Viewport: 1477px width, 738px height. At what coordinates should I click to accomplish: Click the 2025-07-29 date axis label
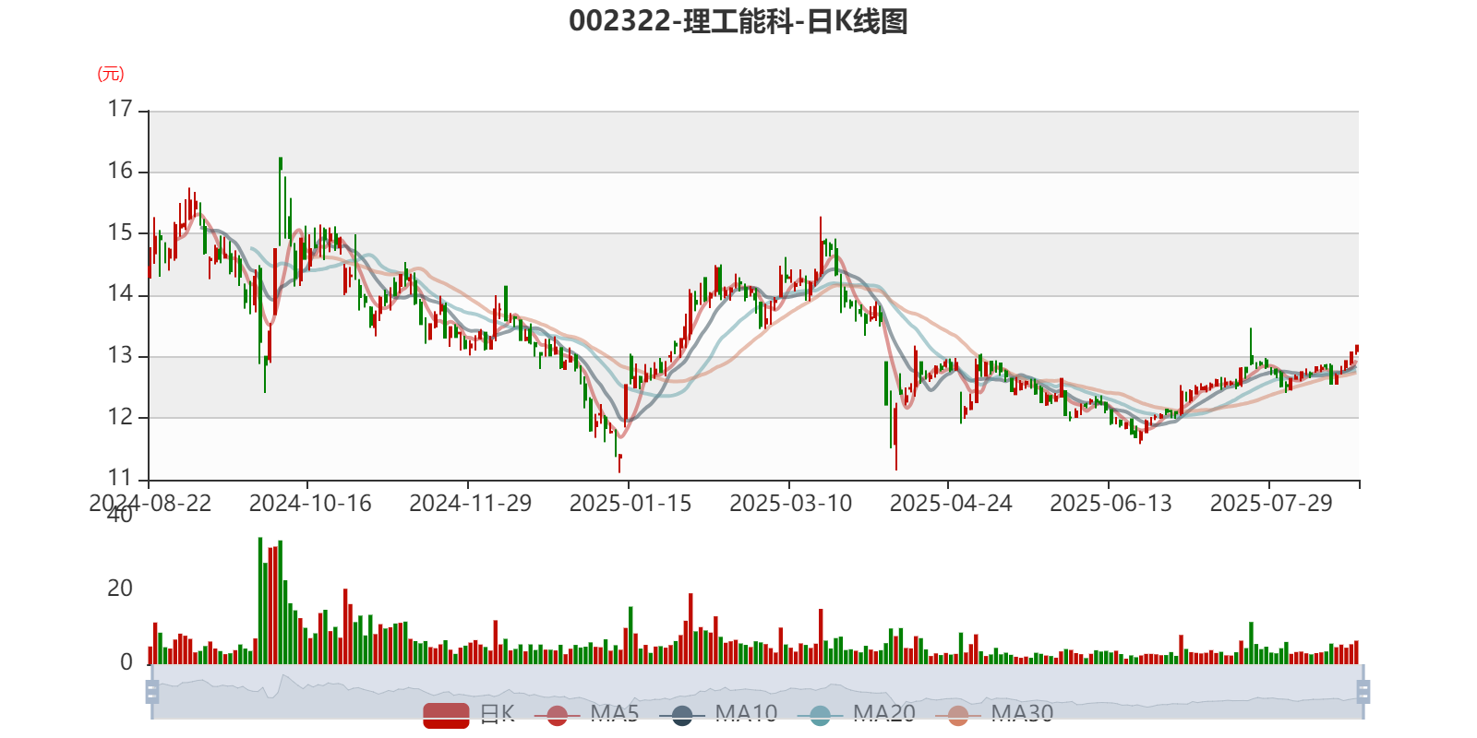(x=1271, y=504)
